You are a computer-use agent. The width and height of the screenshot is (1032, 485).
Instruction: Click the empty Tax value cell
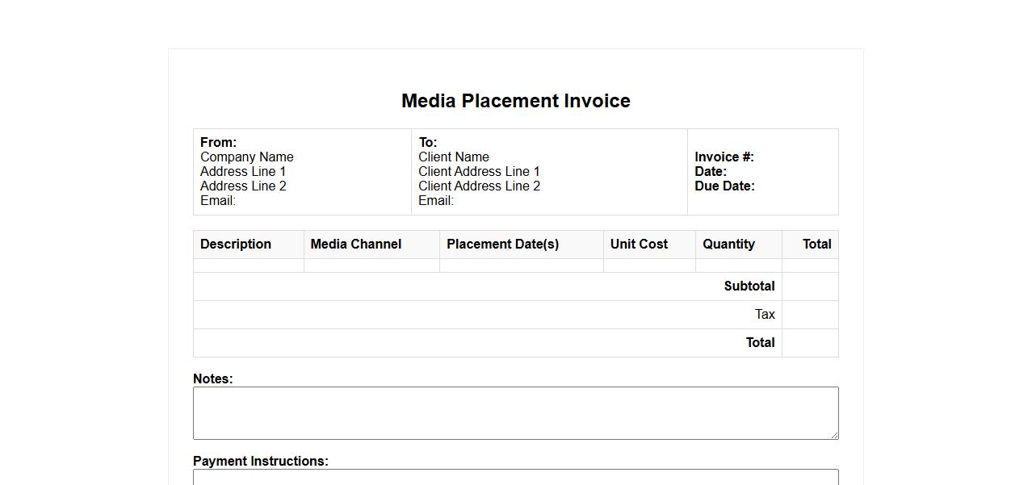pyautogui.click(x=810, y=315)
